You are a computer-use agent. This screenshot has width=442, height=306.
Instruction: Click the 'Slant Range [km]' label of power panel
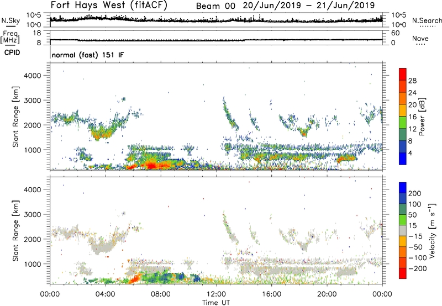click(15, 117)
